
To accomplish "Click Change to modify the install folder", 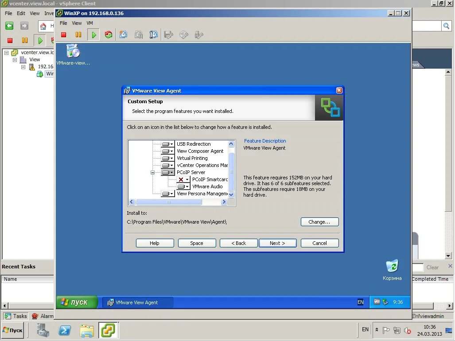I will pyautogui.click(x=319, y=221).
